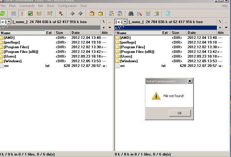Open the new URL connection icon
Image resolution: width=231 pixels, height=157 pixels.
120,13
